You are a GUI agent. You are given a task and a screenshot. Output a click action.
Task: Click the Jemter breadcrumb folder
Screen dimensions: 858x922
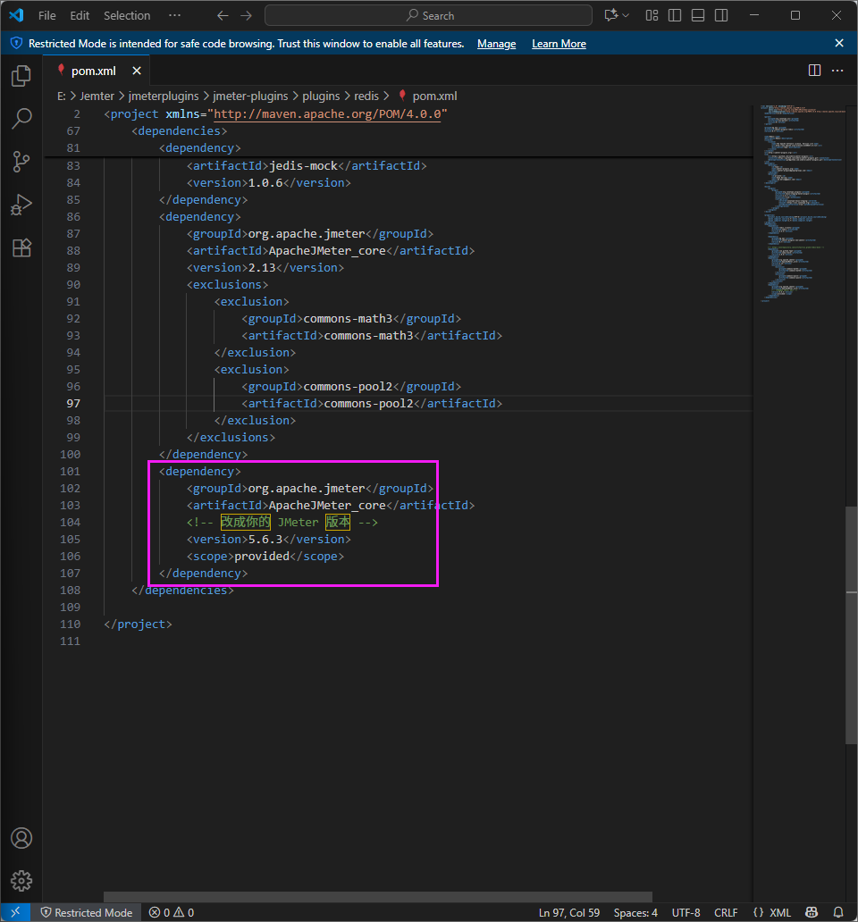coord(97,96)
